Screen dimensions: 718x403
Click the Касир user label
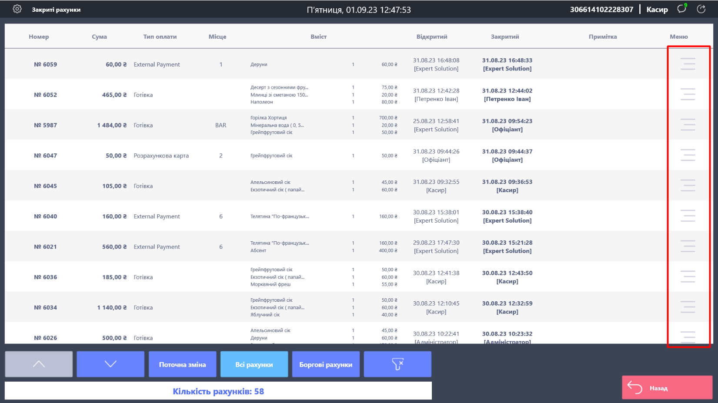point(657,10)
